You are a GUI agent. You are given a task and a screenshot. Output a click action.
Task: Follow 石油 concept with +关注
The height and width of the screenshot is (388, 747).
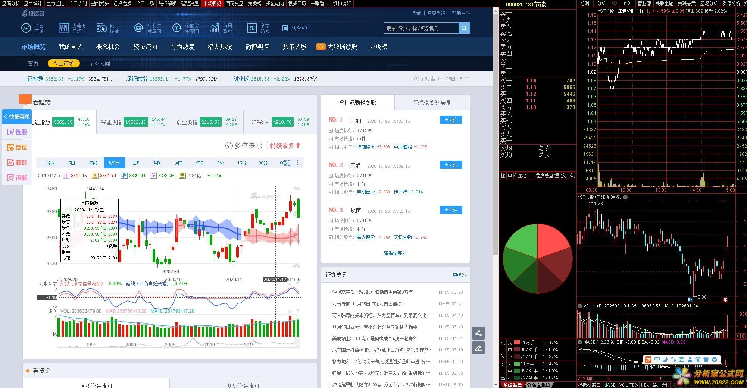pos(451,120)
